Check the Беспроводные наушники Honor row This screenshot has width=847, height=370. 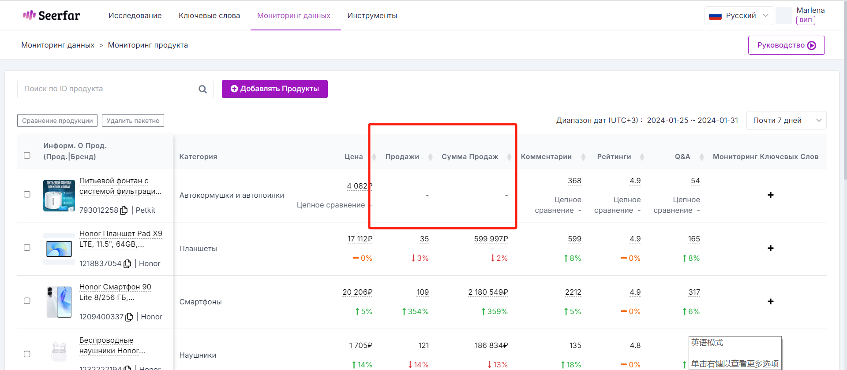pyautogui.click(x=27, y=354)
